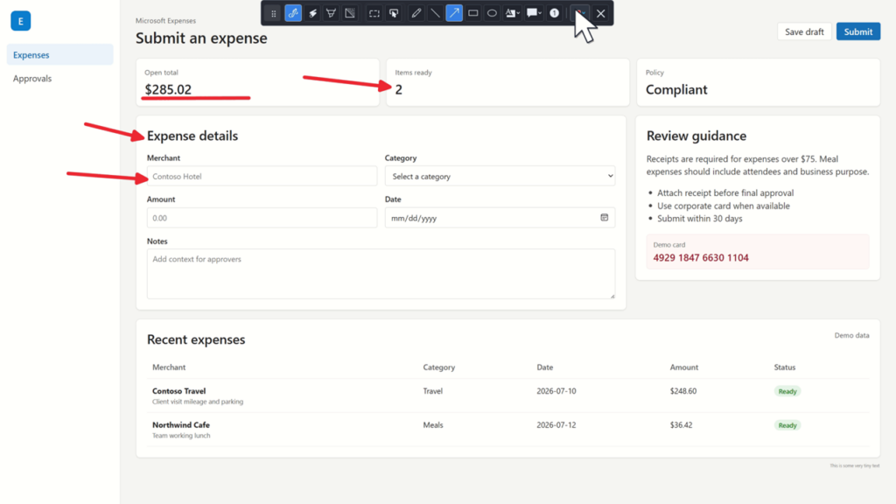Select the straight line tool

point(435,13)
